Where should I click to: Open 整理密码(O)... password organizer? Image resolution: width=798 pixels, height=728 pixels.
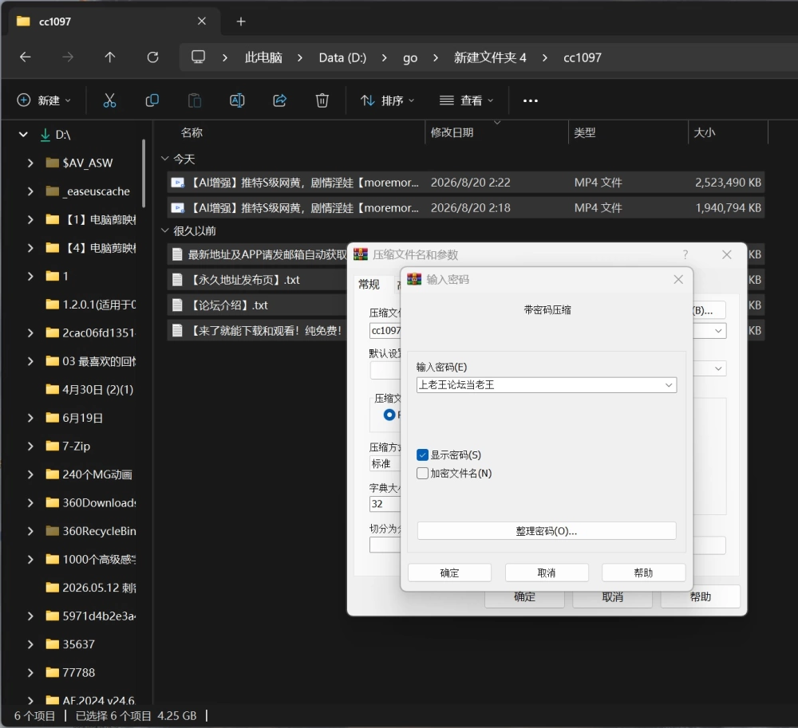coord(547,531)
